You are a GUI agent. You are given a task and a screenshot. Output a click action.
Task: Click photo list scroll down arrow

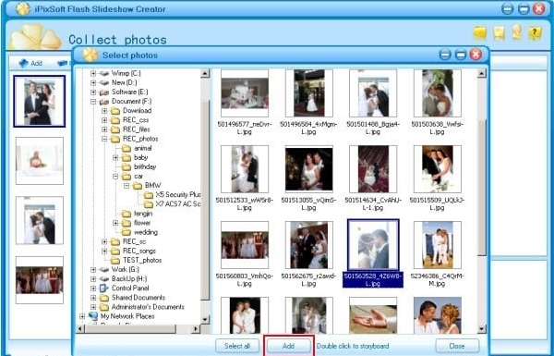481,329
